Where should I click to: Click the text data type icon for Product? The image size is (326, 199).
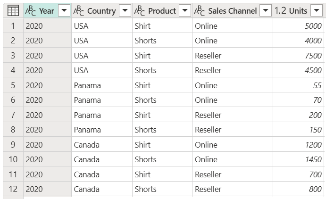tap(140, 10)
